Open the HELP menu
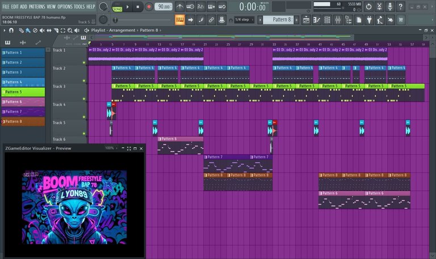Screen dimensions: 436x259 [91, 6]
